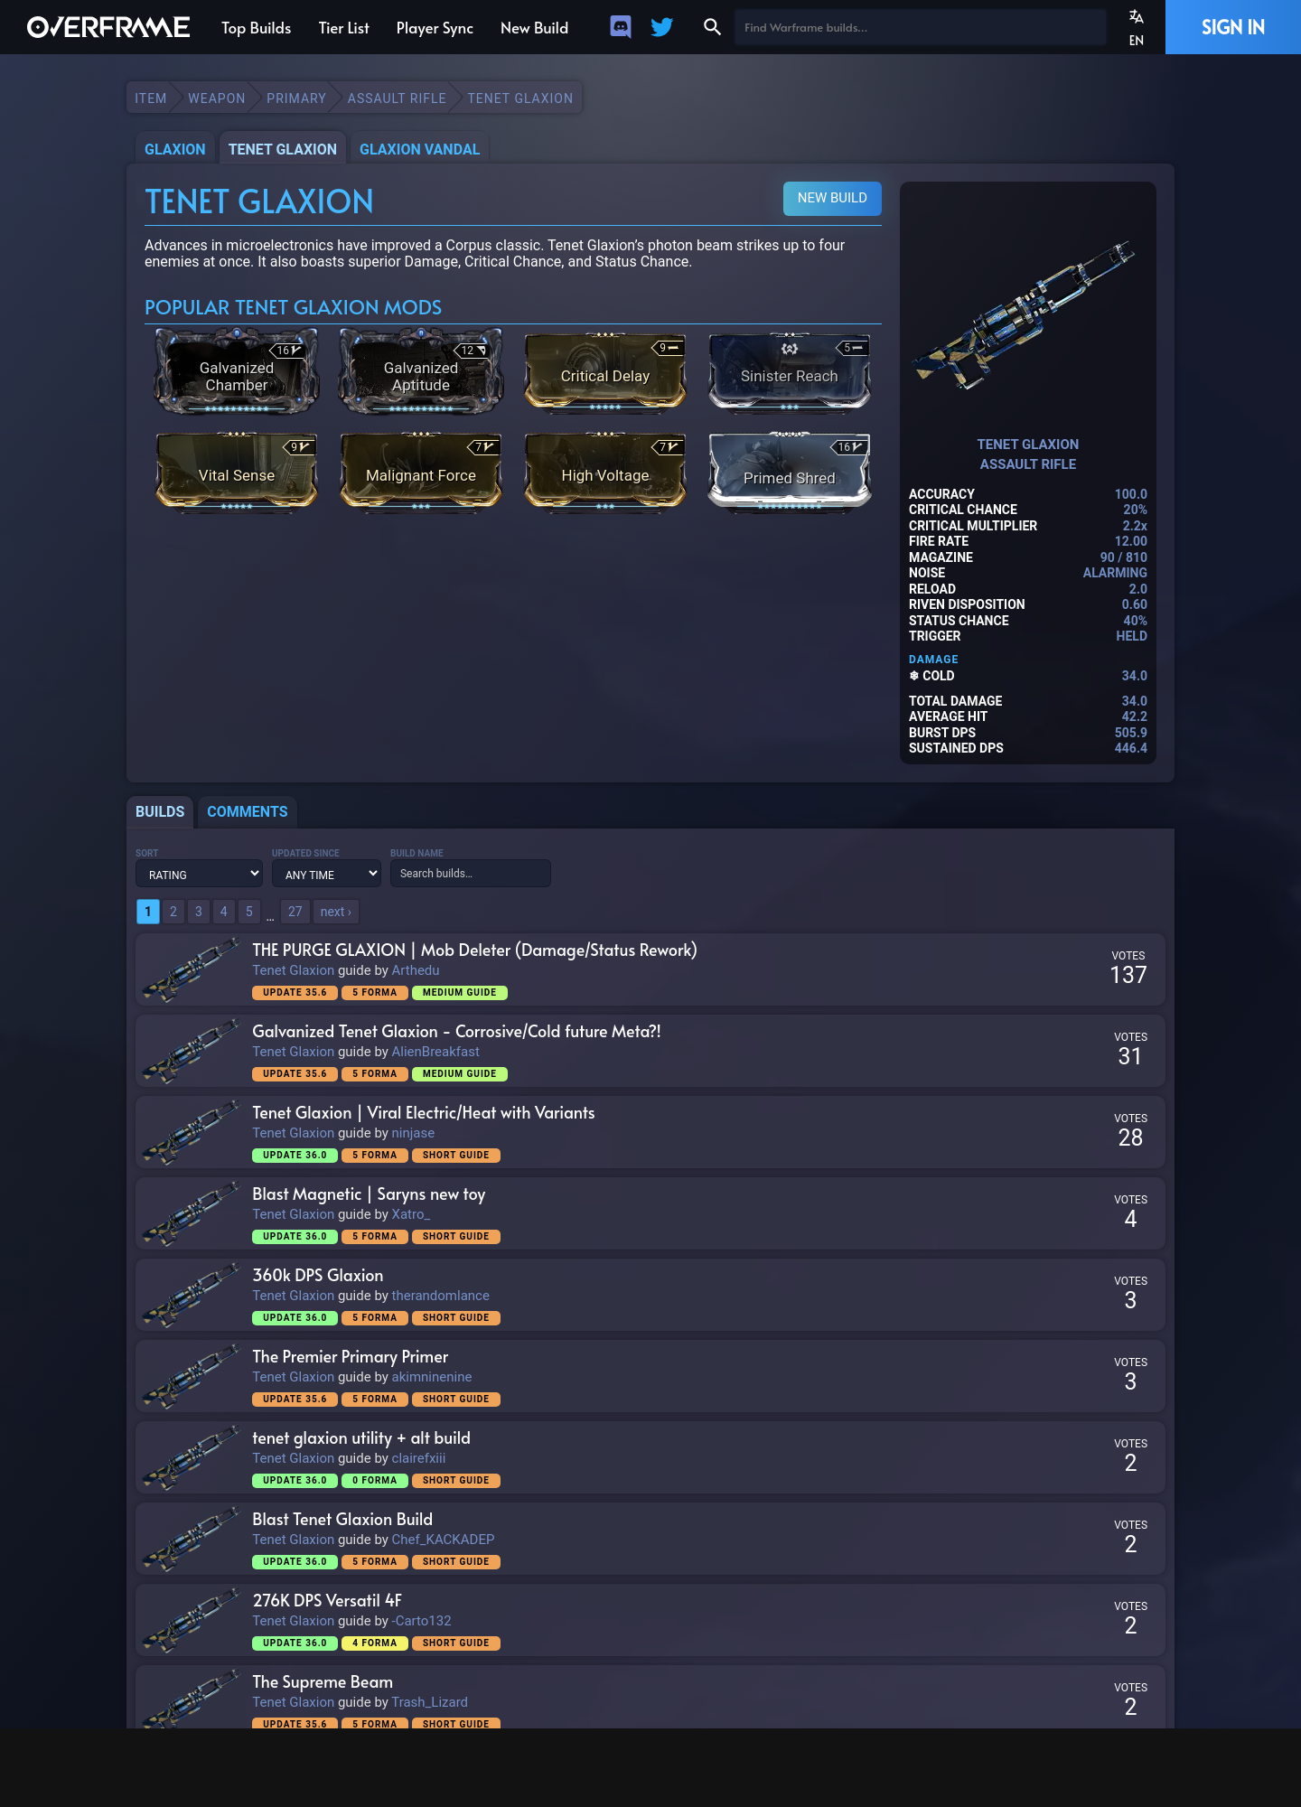The width and height of the screenshot is (1301, 1807).
Task: Click the RIVEN DISPOSITION stat row
Action: click(1028, 604)
